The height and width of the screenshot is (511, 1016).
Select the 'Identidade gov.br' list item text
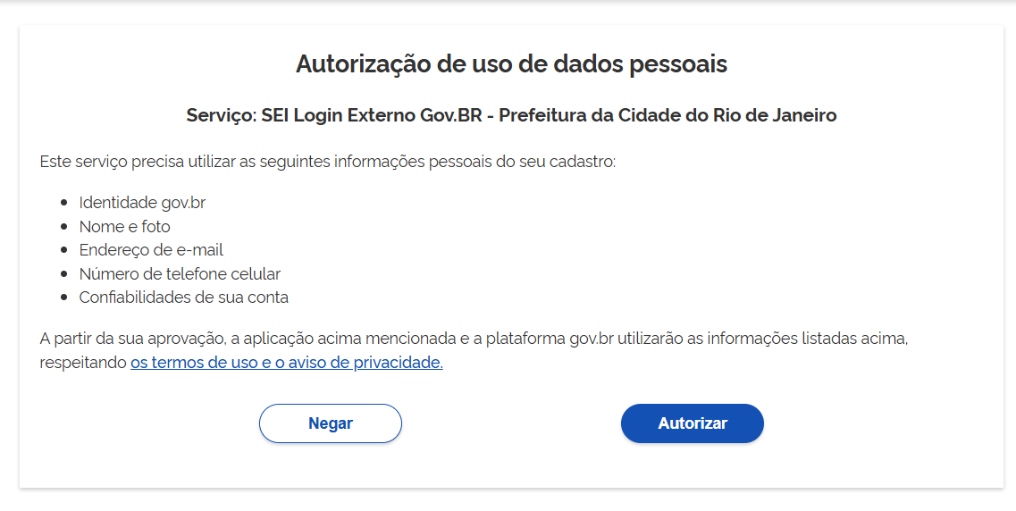142,203
